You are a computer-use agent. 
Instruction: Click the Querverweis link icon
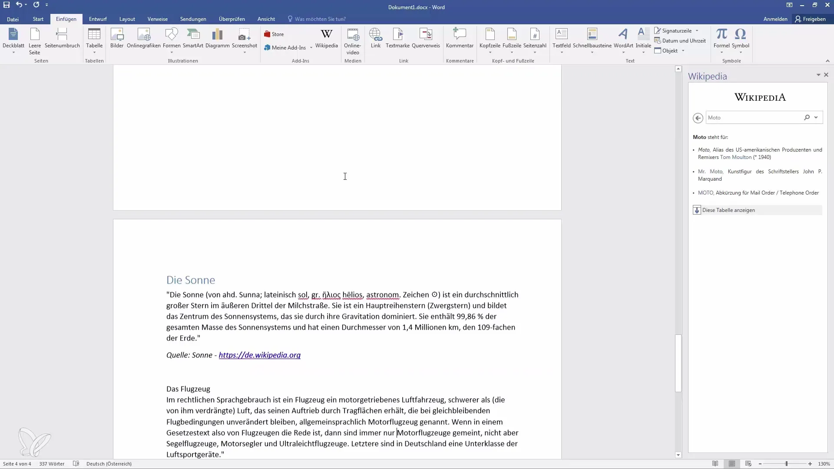[x=426, y=37]
